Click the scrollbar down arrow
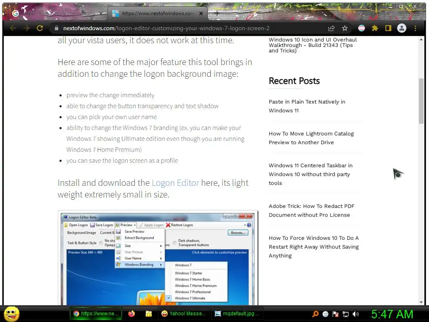The width and height of the screenshot is (429, 322). 421,302
